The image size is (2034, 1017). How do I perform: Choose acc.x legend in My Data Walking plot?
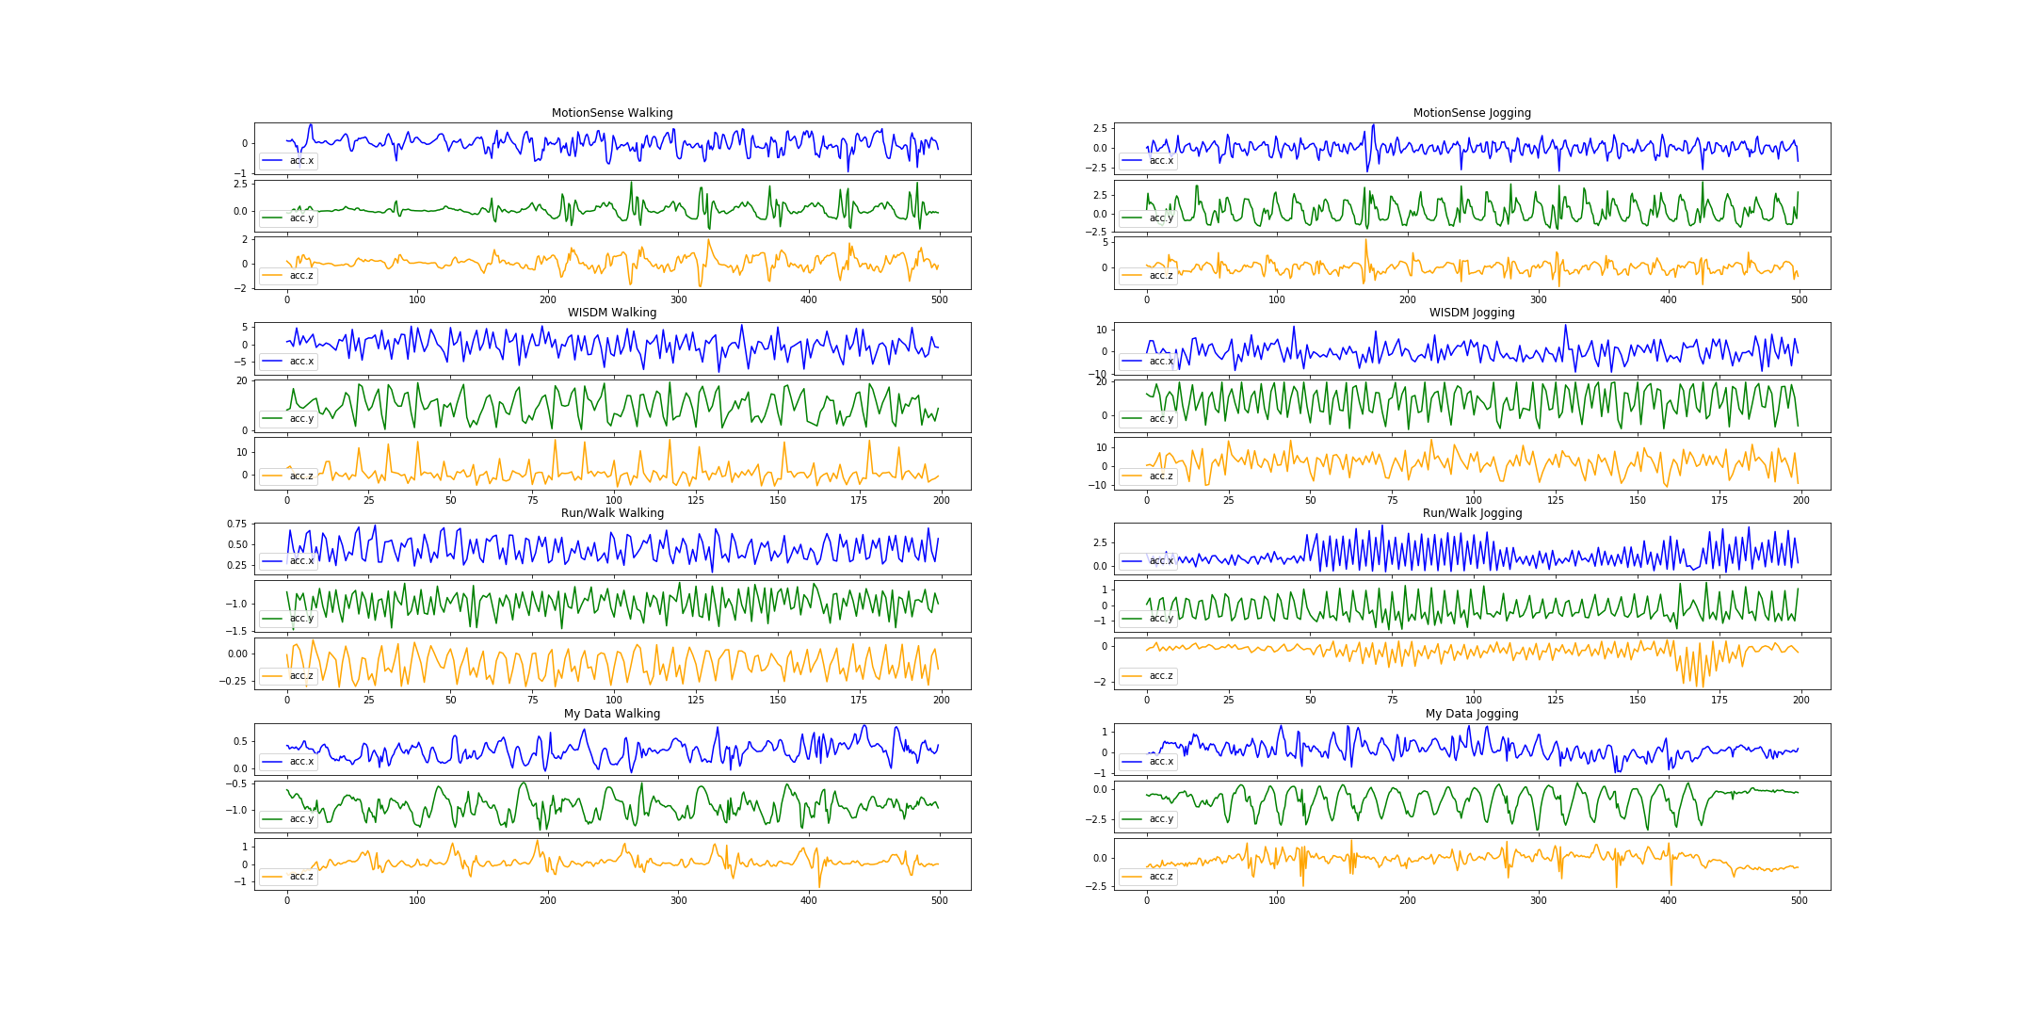[288, 762]
